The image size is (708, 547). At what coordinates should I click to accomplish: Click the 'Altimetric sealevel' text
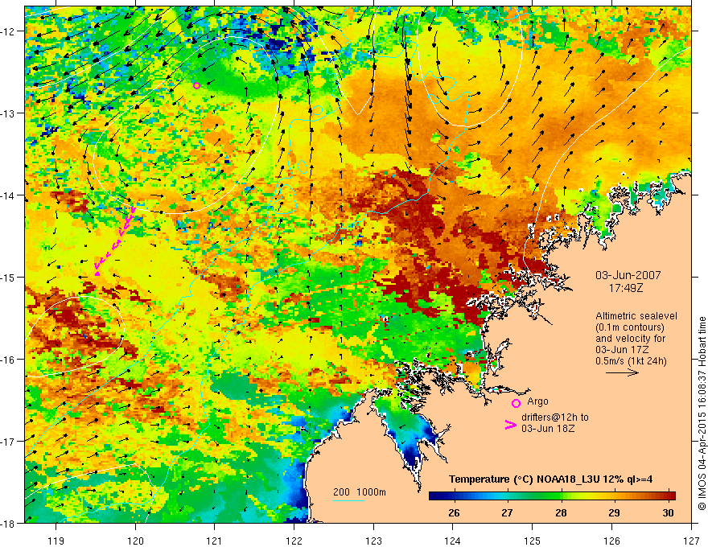point(636,316)
